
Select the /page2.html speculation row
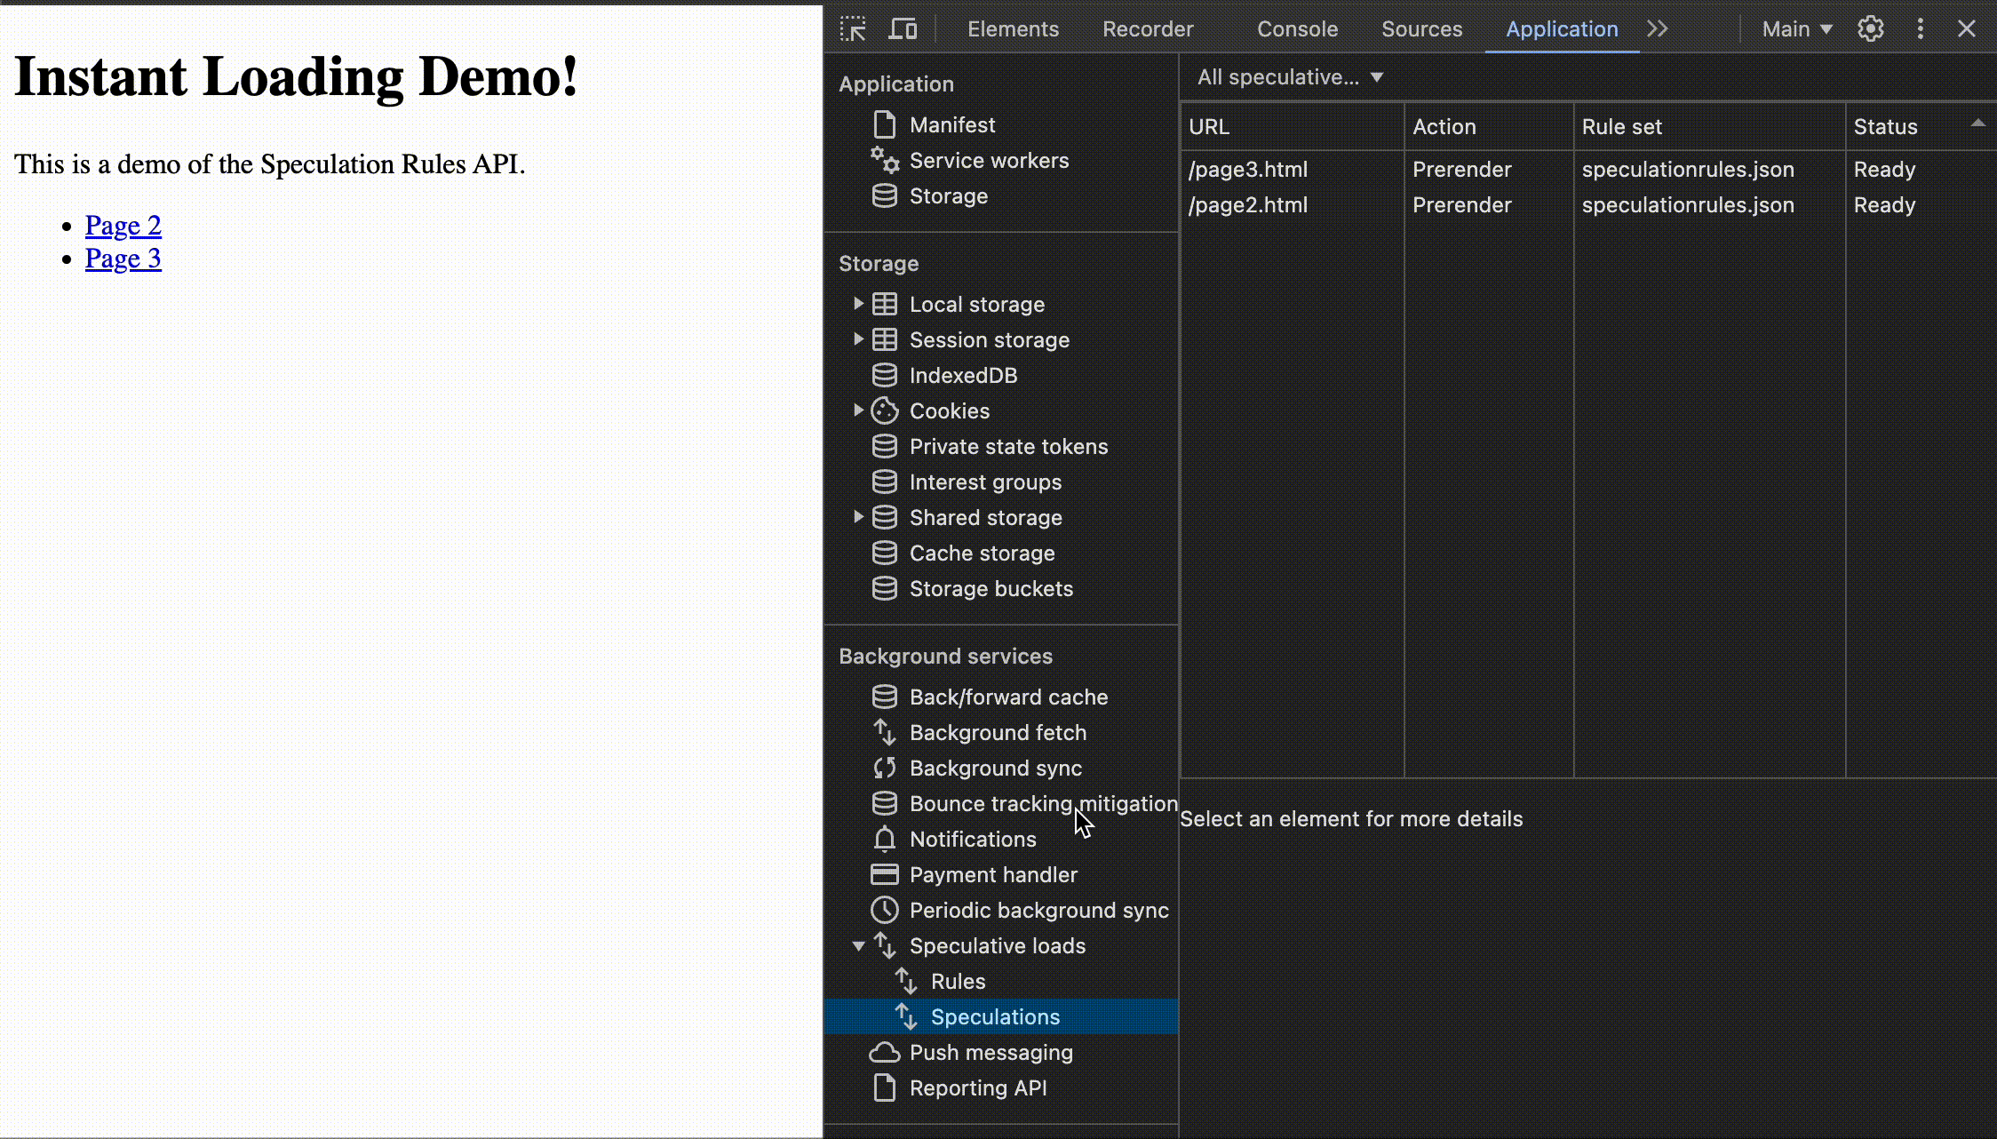(1588, 205)
